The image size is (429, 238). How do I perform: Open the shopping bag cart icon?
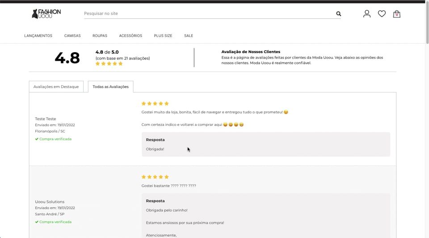(x=396, y=14)
